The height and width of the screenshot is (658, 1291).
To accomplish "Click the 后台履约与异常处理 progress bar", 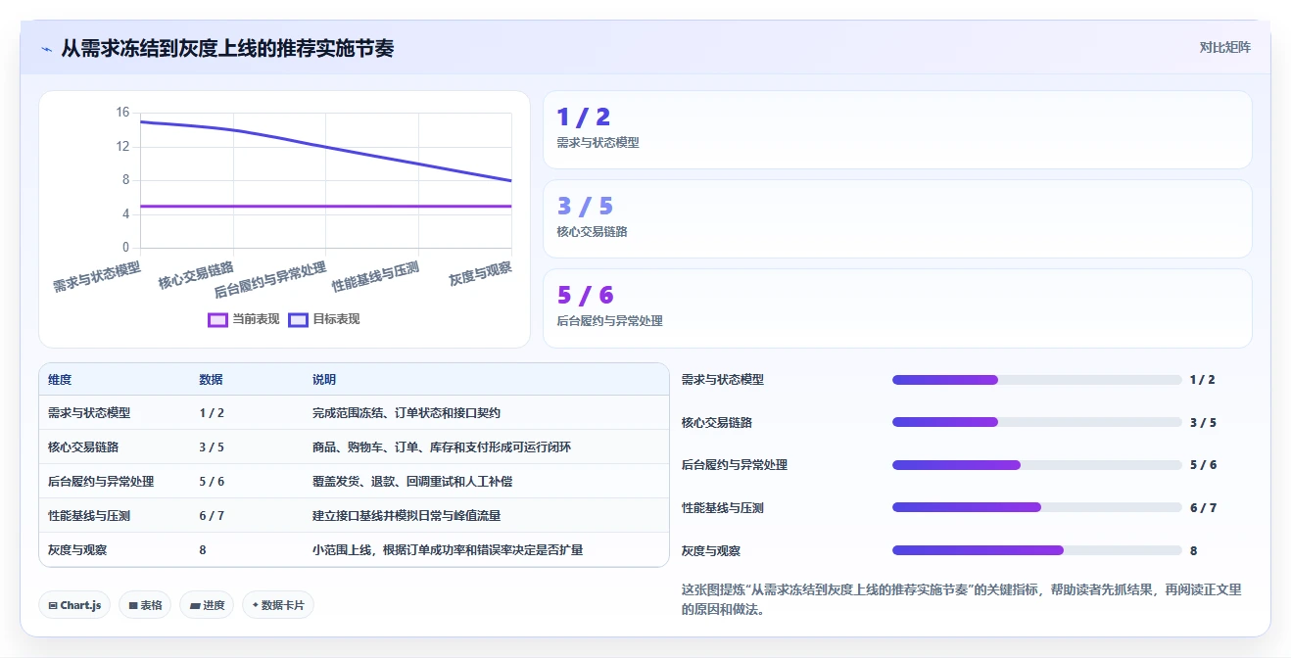I will pyautogui.click(x=1036, y=465).
